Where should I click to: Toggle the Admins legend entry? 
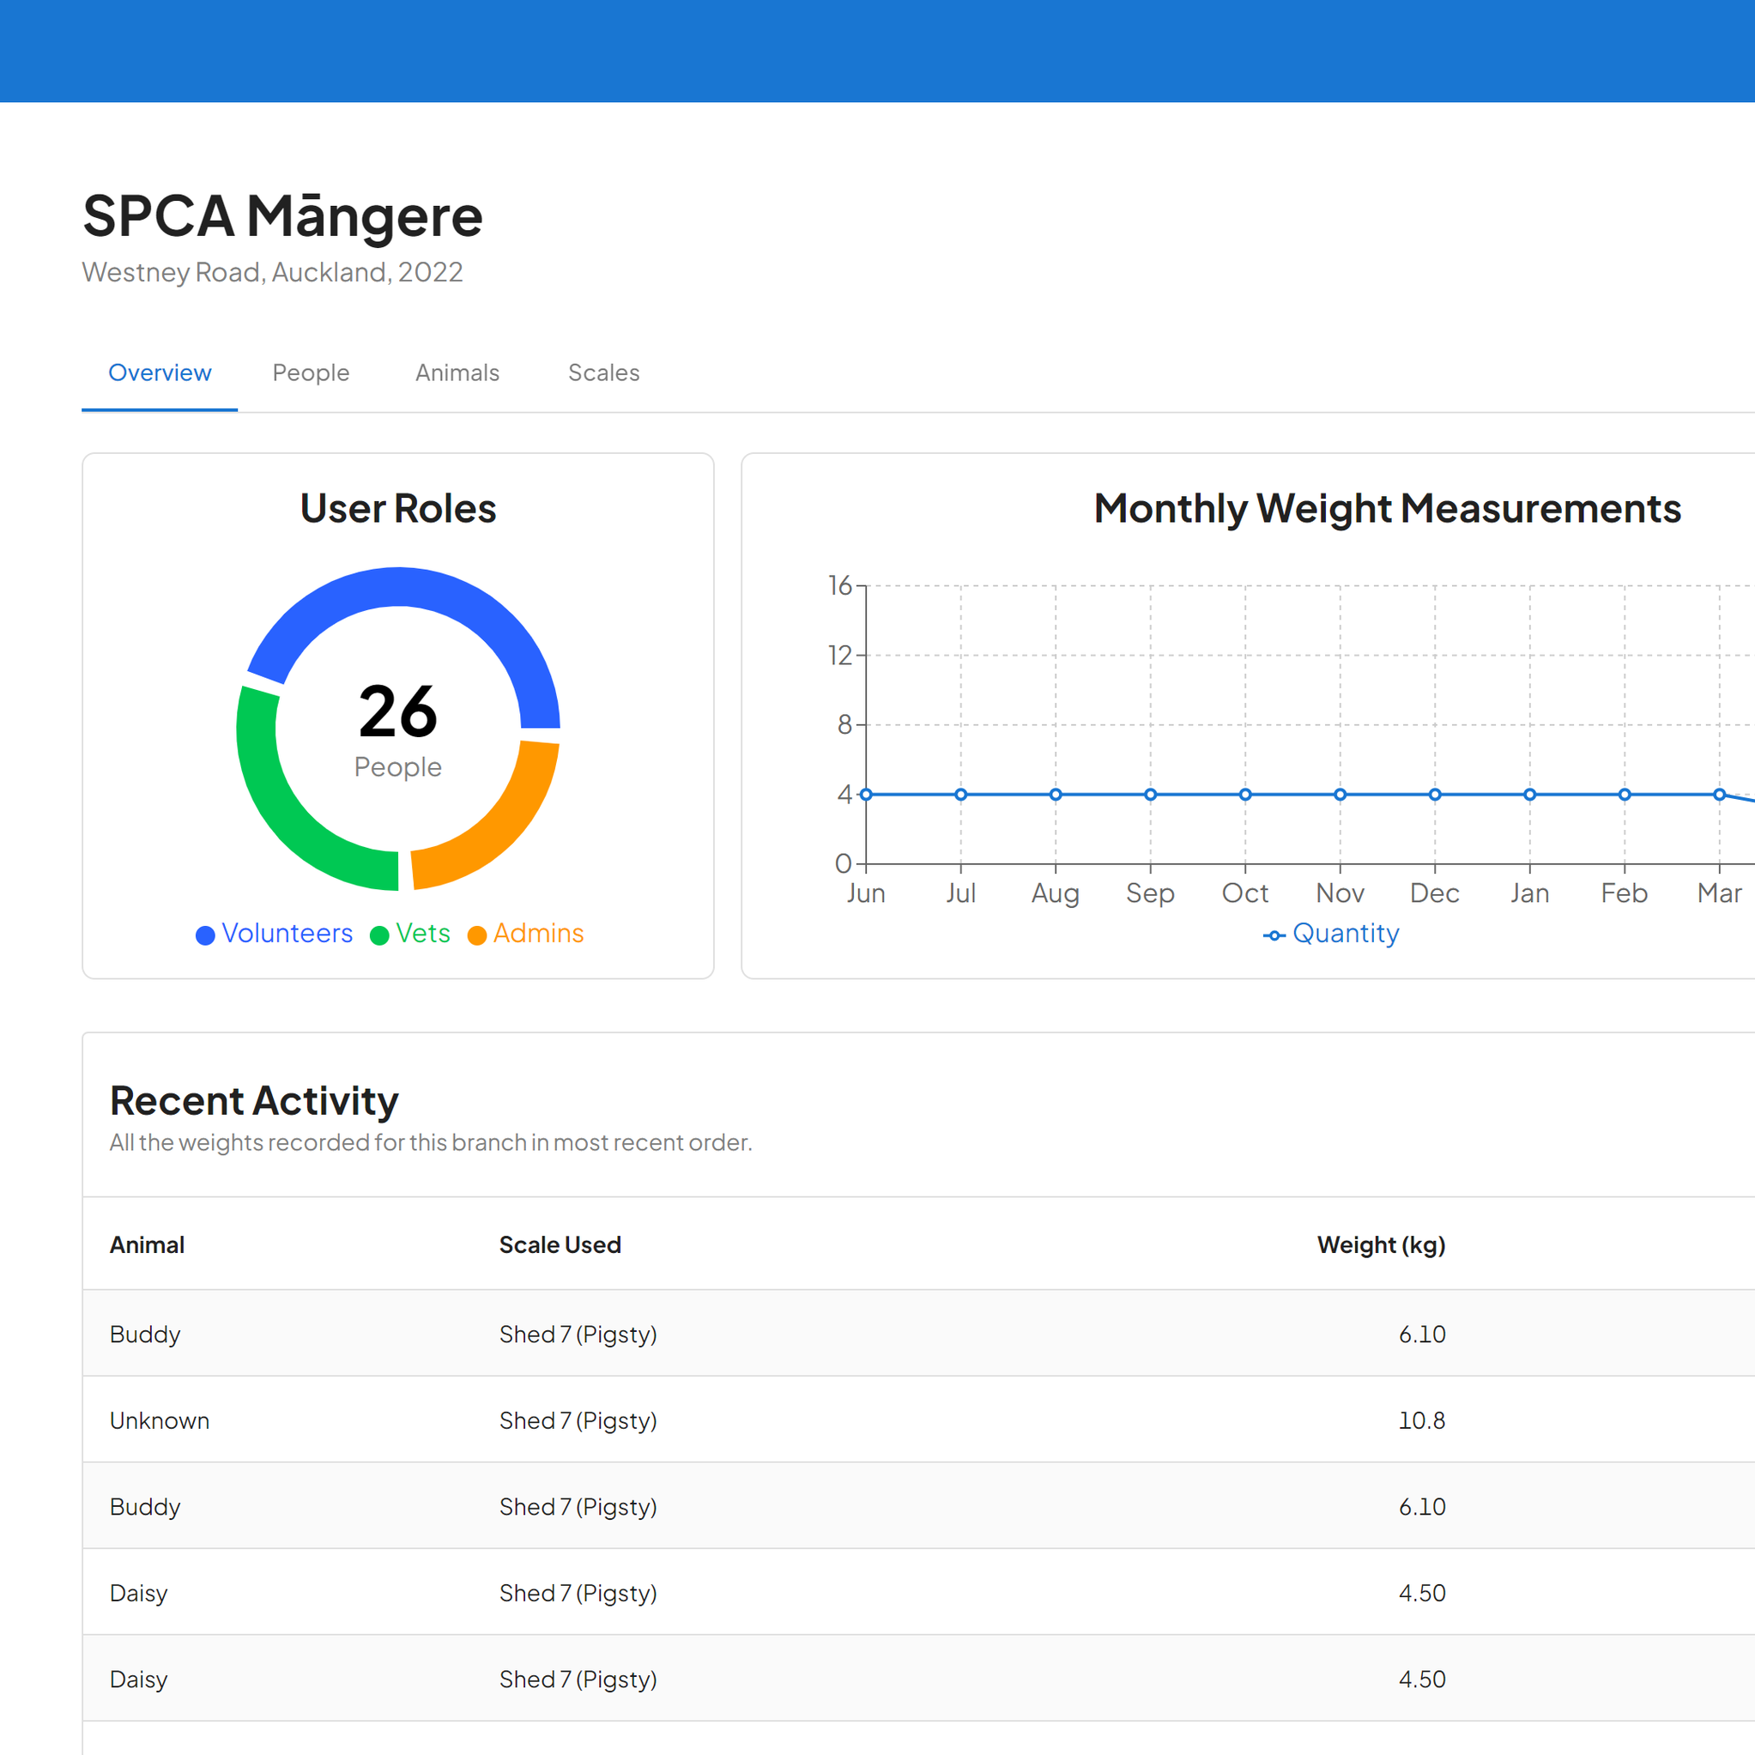click(525, 933)
